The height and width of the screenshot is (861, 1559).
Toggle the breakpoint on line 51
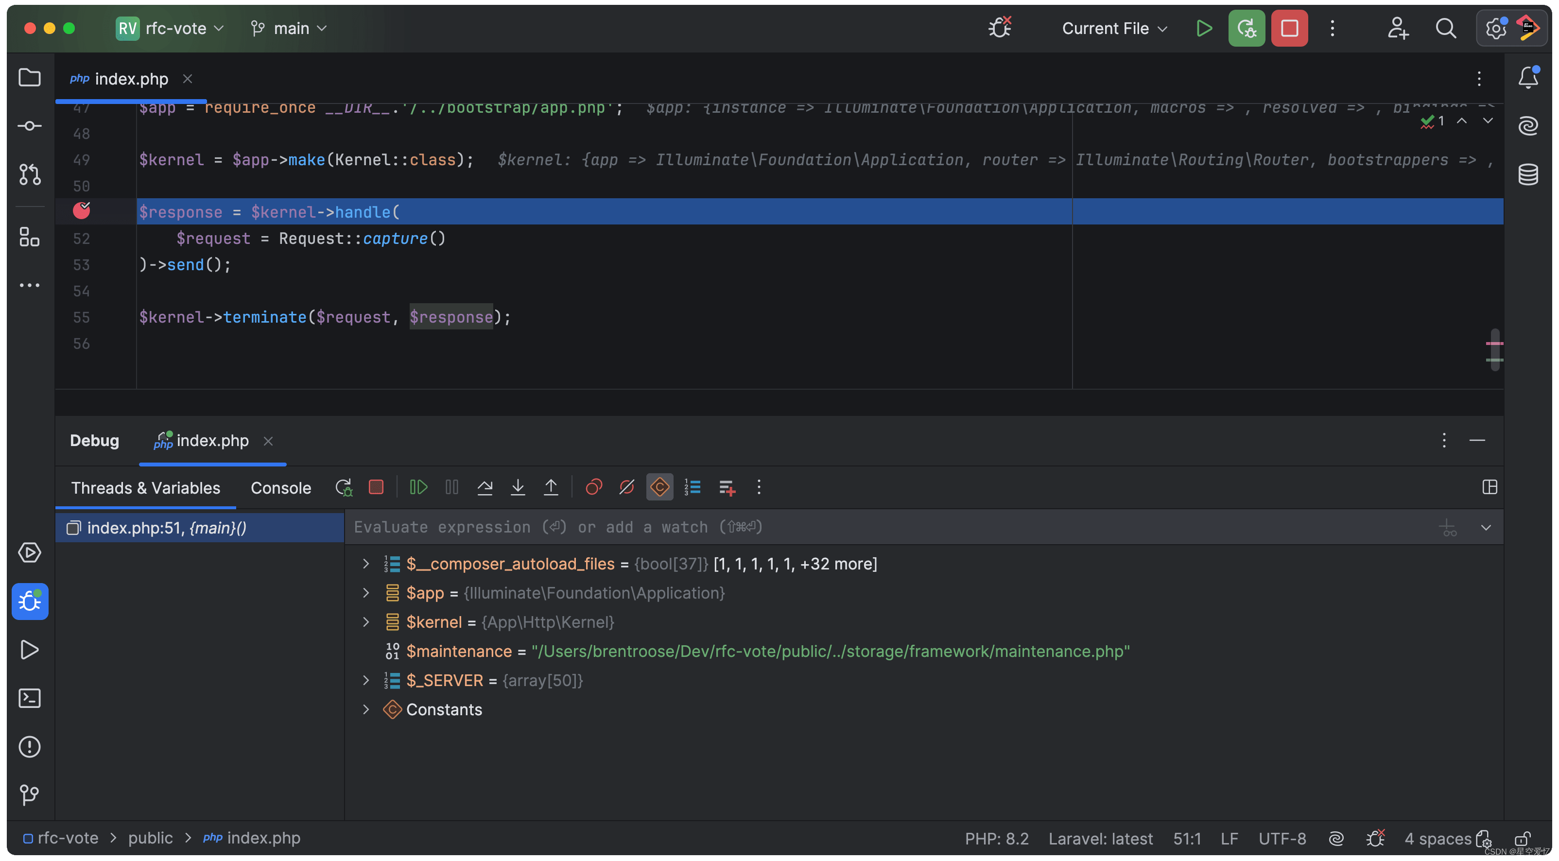click(81, 210)
